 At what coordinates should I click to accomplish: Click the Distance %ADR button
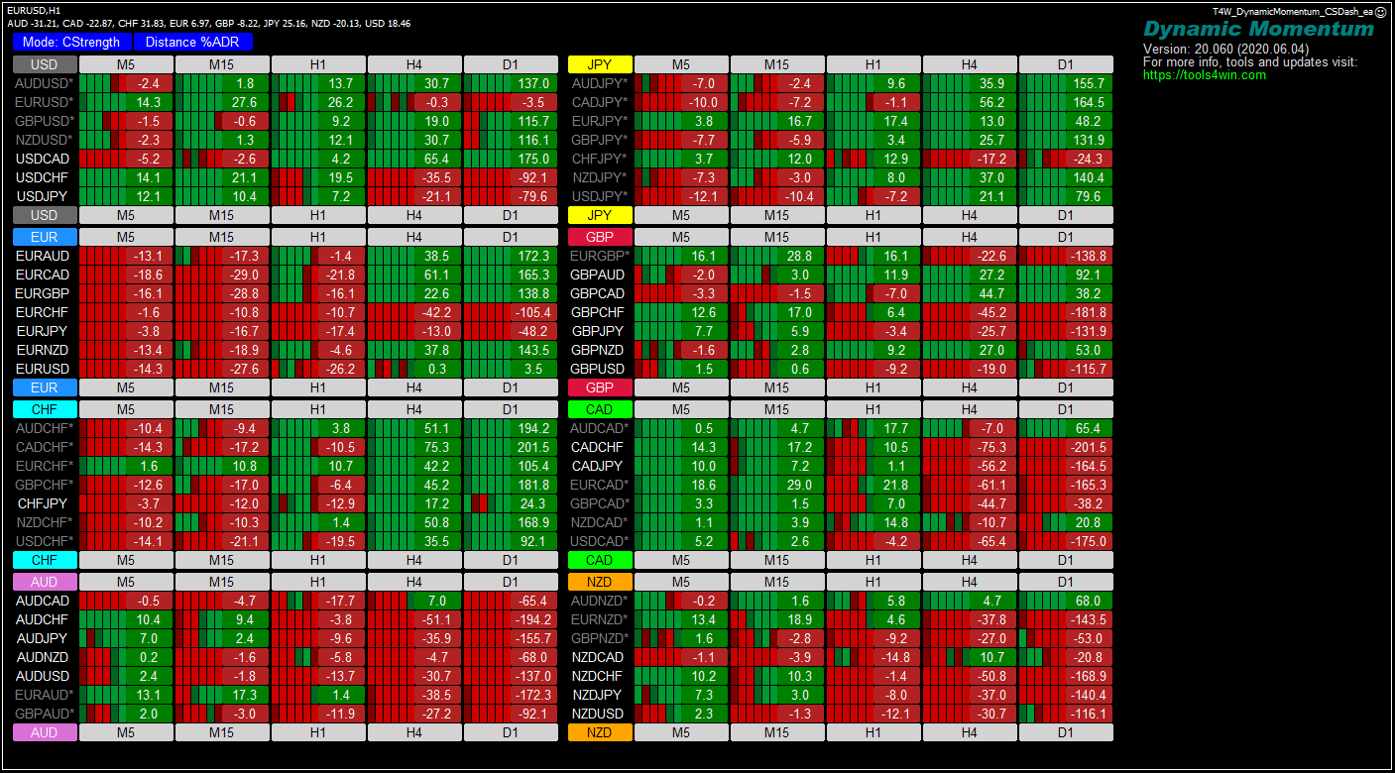pos(193,43)
